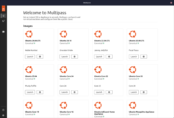Viewport: 174px width, 118px height.
Task: Click the 'Ubuntu Core 22' card title
Action: pos(101,76)
